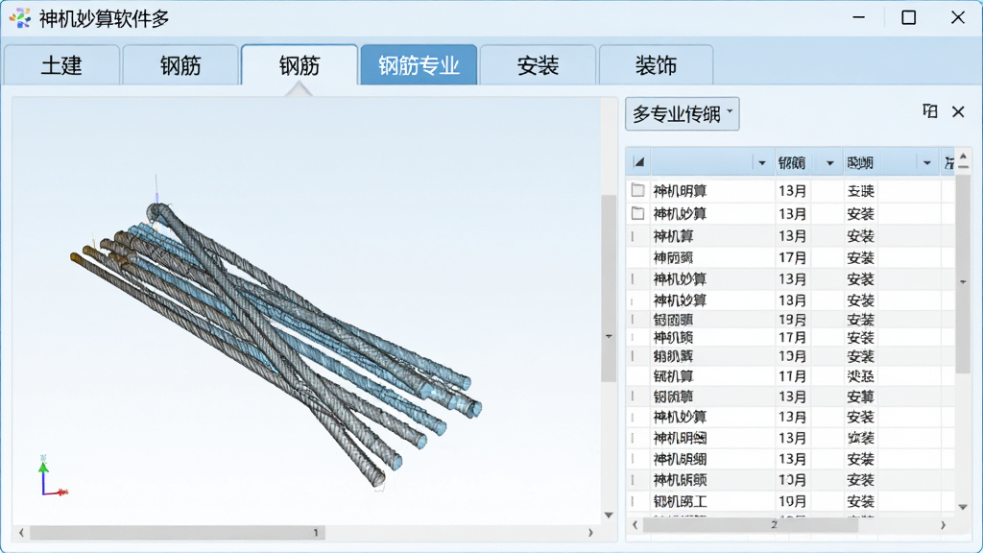Click the XYZ axis gizmo in viewport
The width and height of the screenshot is (983, 553).
53,476
